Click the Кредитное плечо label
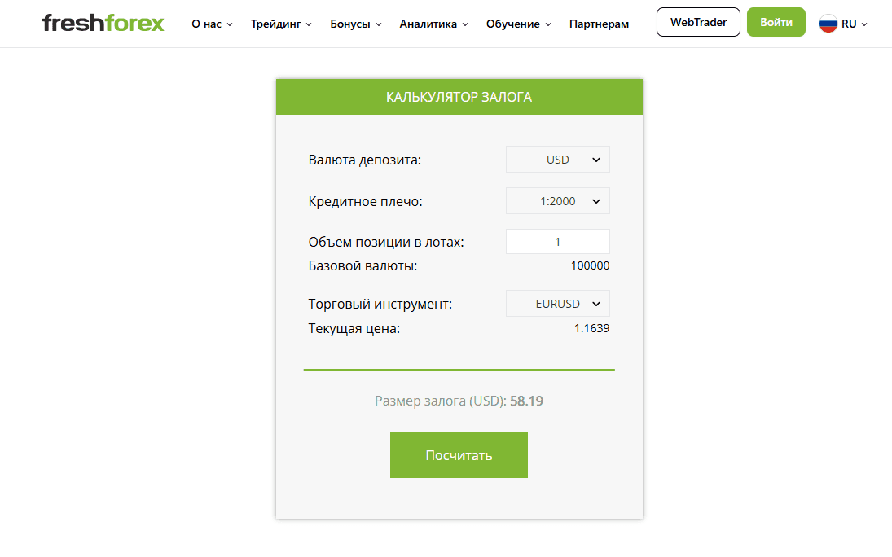The width and height of the screenshot is (892, 557). (365, 201)
